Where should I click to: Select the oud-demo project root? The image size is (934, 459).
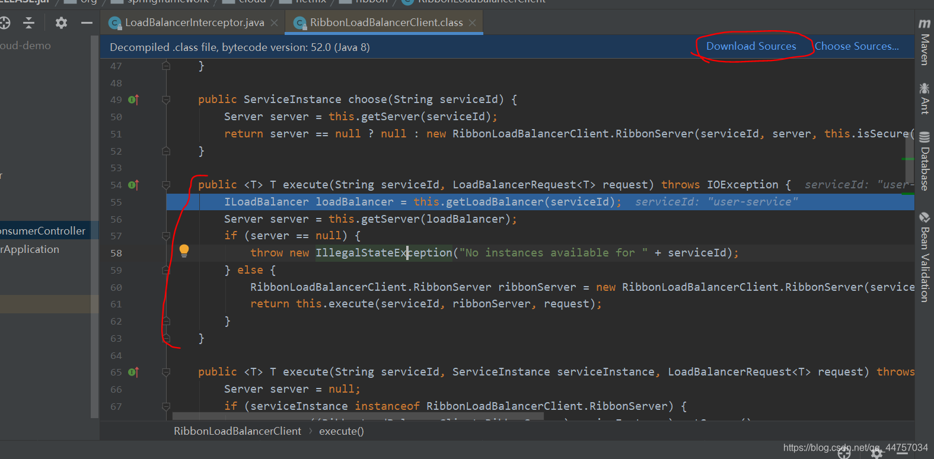coord(25,46)
